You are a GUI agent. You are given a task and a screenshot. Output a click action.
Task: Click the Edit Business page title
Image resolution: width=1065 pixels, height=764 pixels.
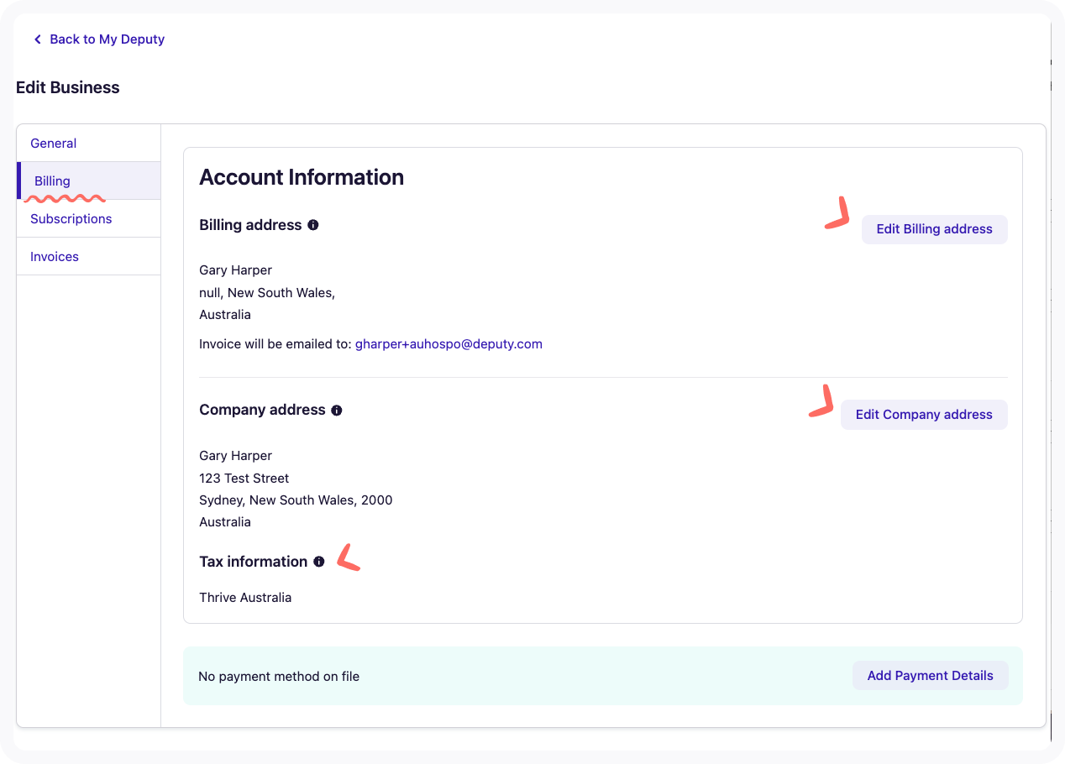68,88
